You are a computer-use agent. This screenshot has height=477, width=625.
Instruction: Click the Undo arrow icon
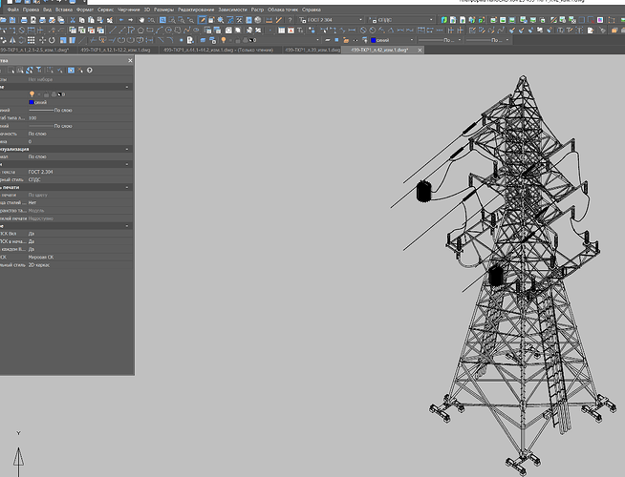[121, 20]
